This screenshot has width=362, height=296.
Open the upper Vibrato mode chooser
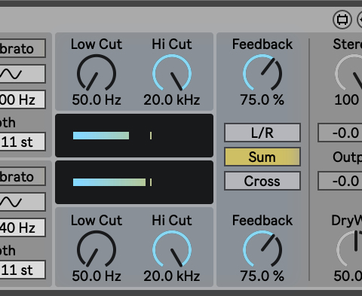point(22,48)
